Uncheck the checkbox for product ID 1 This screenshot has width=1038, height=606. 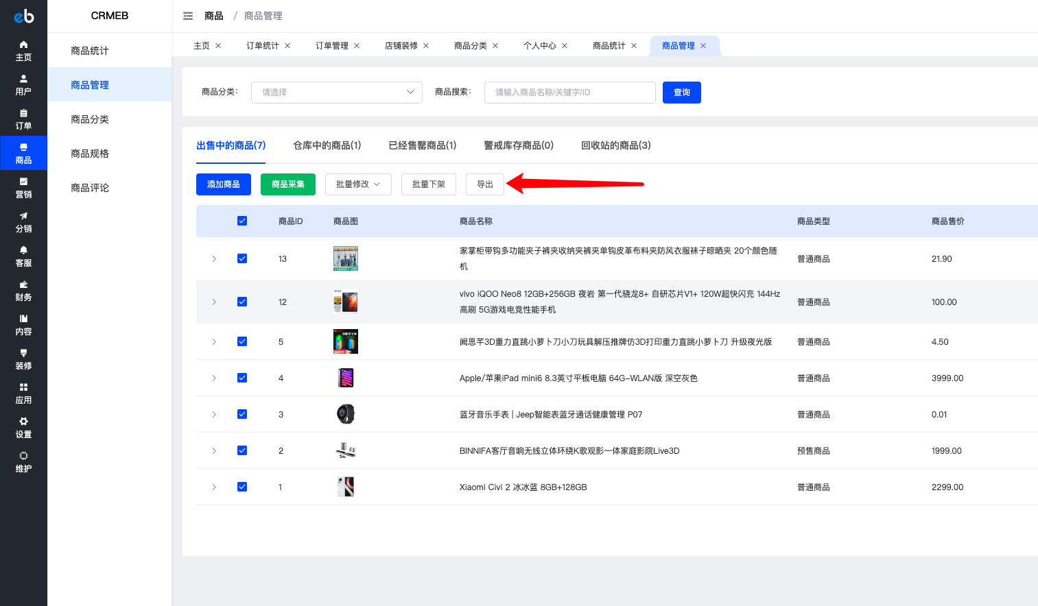[x=242, y=487]
